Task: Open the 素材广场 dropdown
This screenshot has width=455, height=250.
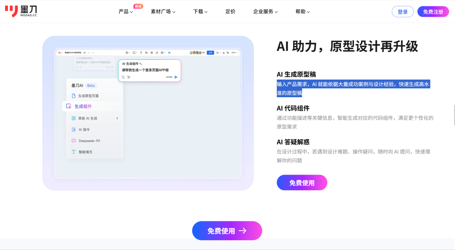Action: pos(163,12)
